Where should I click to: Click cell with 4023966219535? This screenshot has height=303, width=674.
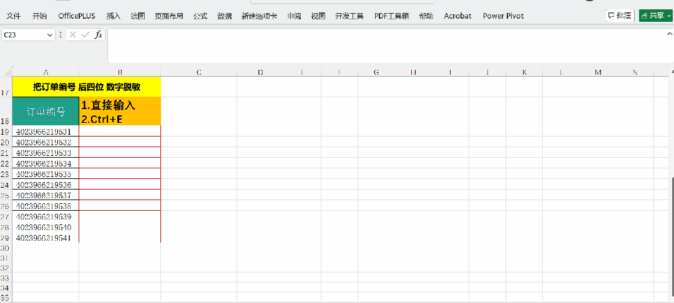pyautogui.click(x=46, y=174)
